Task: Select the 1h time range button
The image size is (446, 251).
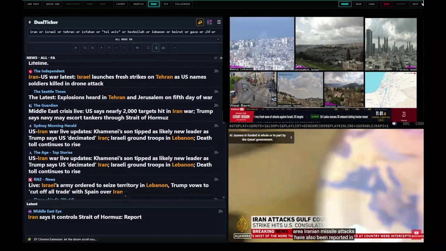Action: [137, 48]
